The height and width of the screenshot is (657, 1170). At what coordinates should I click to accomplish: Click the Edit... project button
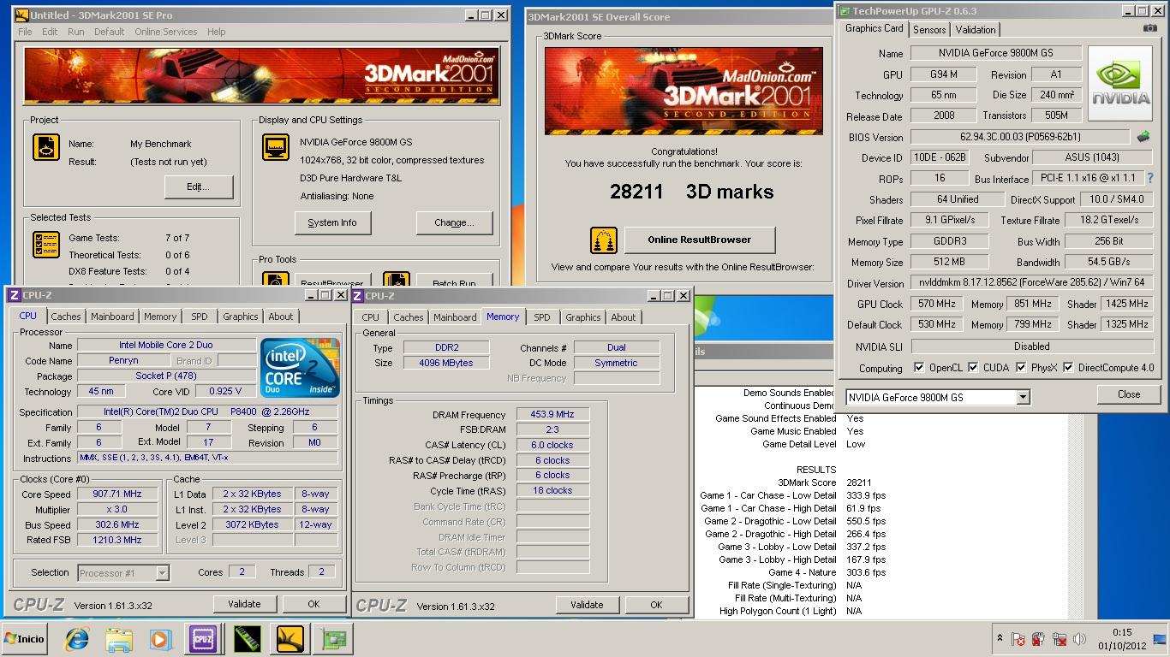[198, 186]
